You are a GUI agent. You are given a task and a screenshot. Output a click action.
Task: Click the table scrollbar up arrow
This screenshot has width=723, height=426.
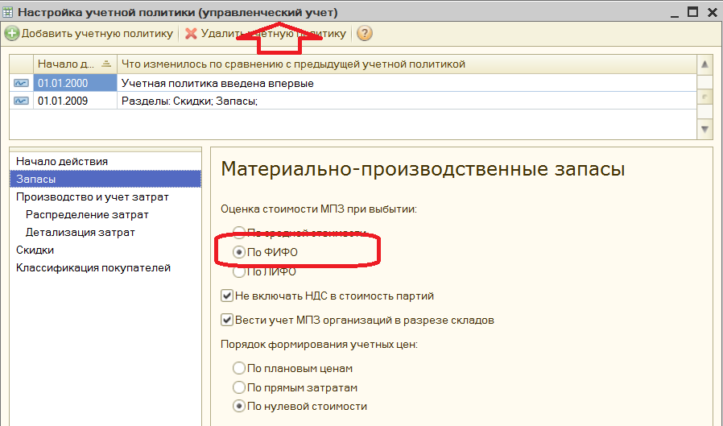[x=704, y=64]
